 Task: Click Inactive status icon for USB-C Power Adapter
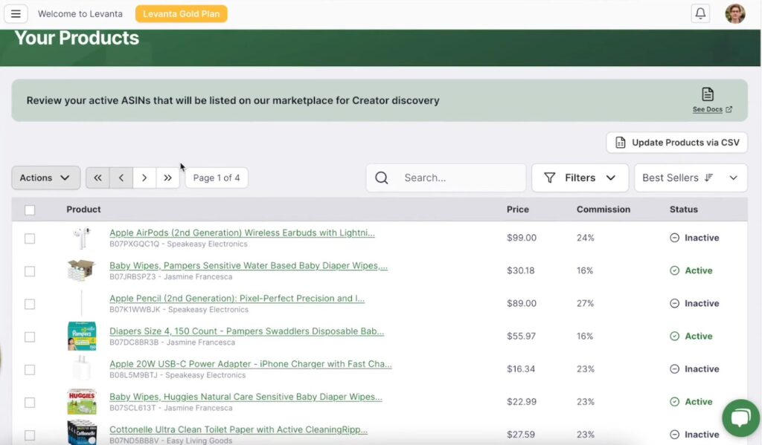click(x=674, y=368)
